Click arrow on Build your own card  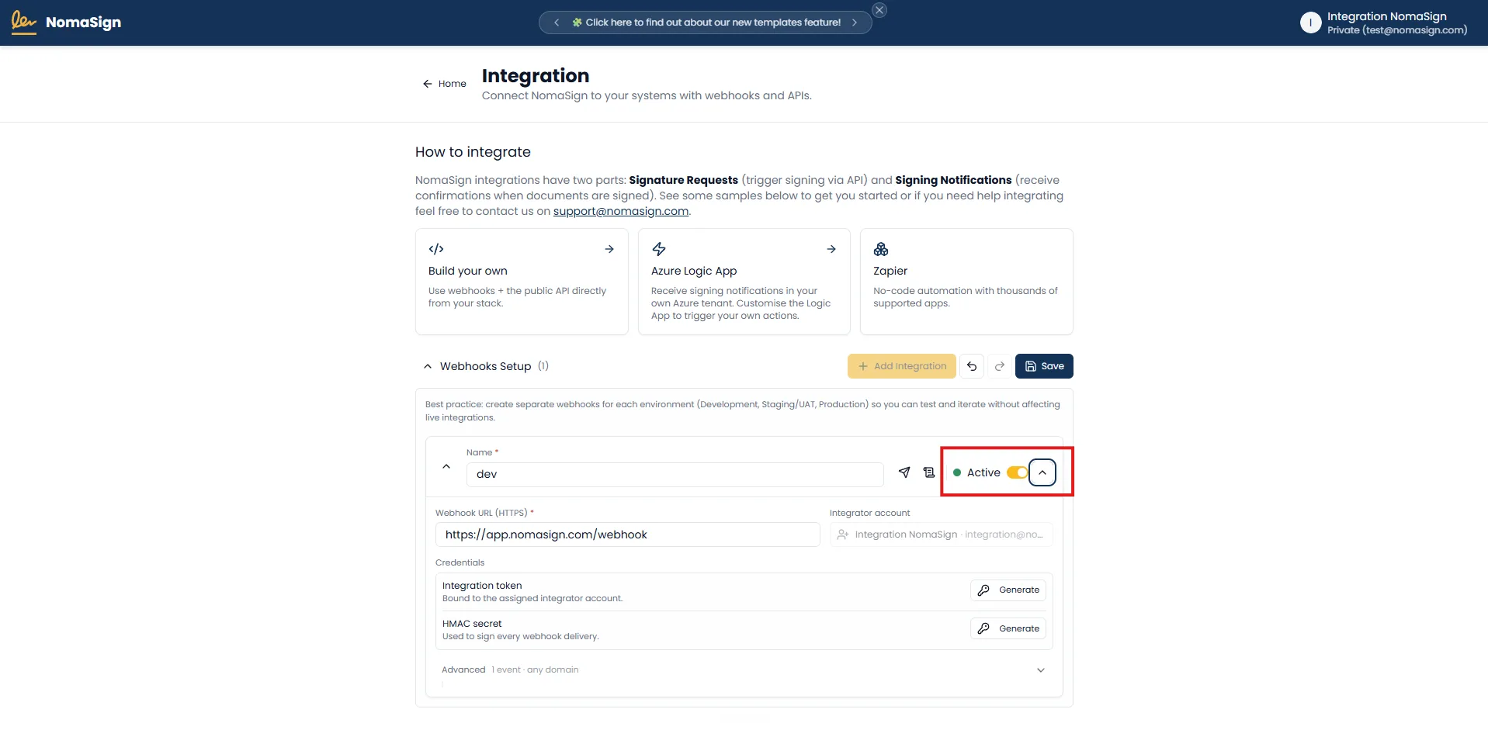tap(609, 249)
